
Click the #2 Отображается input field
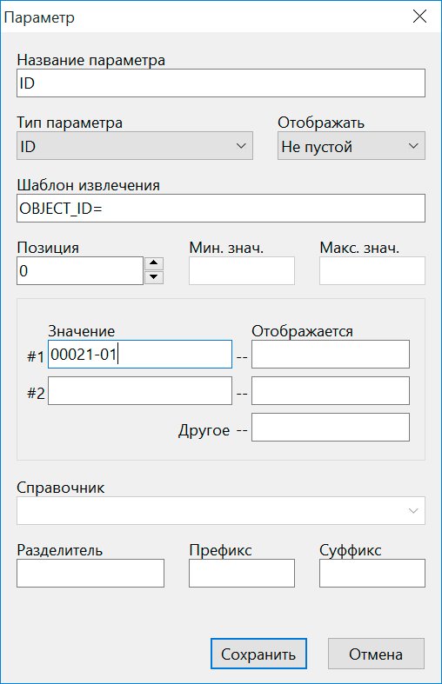click(x=331, y=391)
